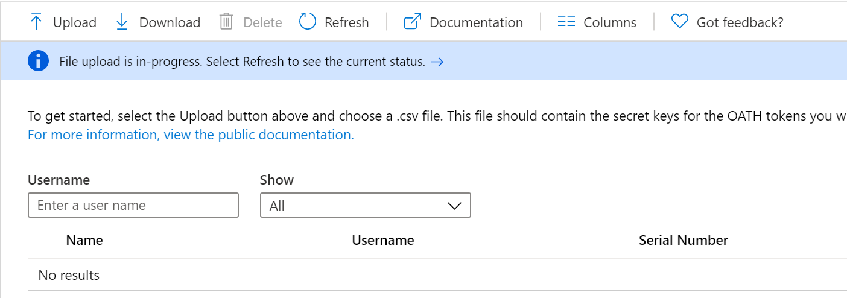Click the 'Documentation' text in toolbar
Image resolution: width=847 pixels, height=298 pixels.
tap(476, 22)
